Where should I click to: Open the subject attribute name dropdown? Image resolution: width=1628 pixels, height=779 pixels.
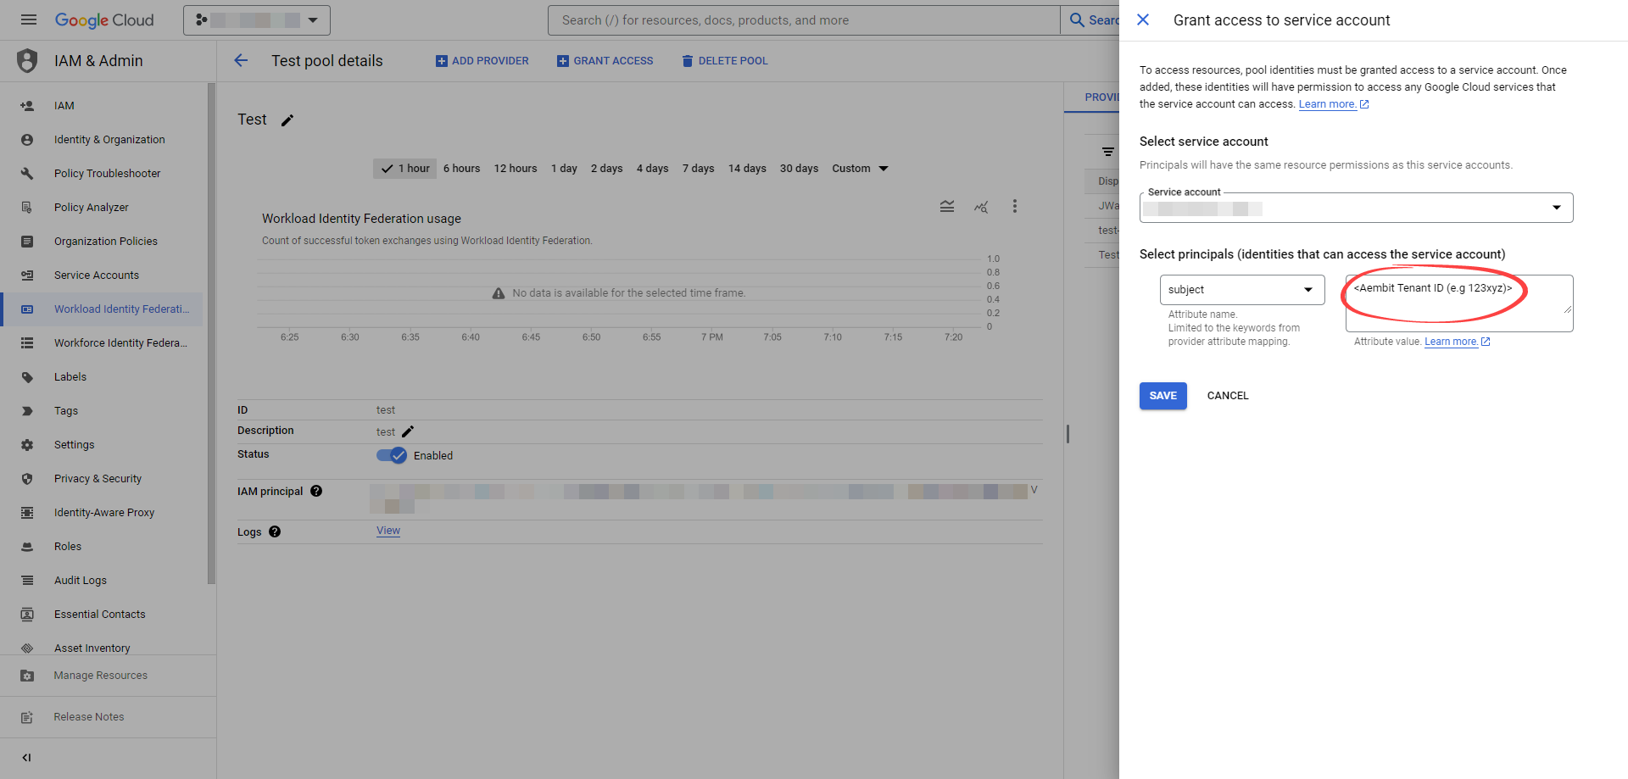(1242, 290)
